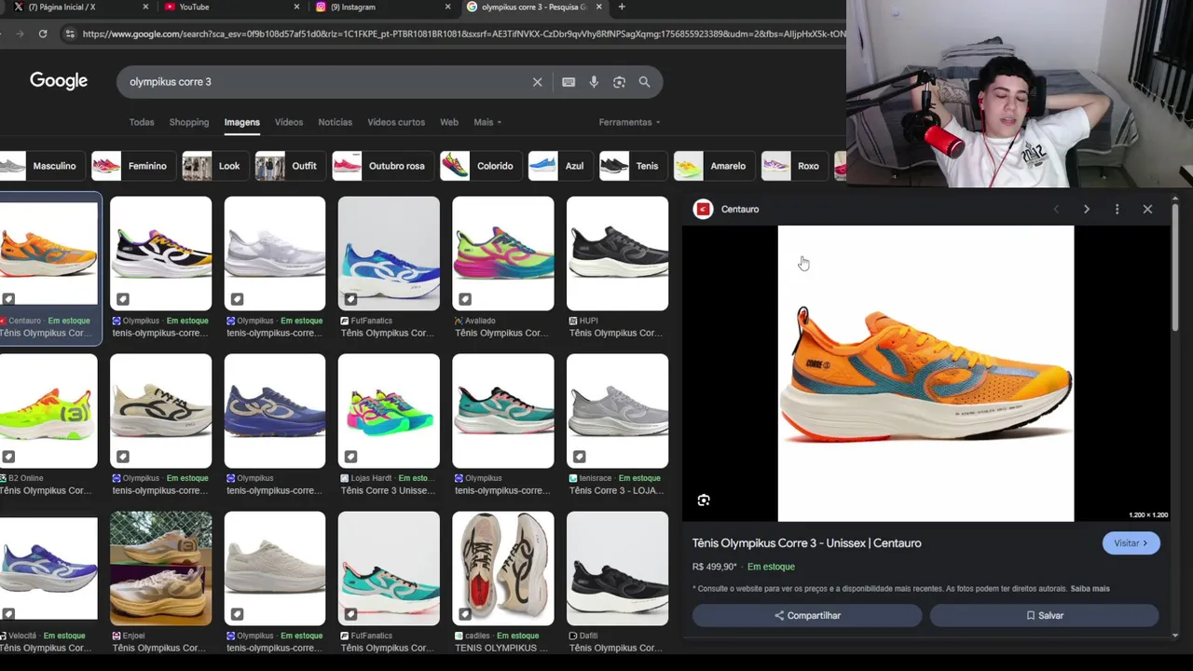Open the Vídeos search category
The height and width of the screenshot is (671, 1193).
[289, 122]
